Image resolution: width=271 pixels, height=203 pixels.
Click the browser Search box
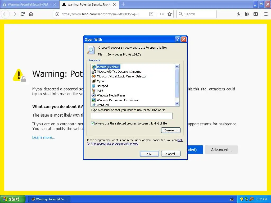[x=197, y=14]
